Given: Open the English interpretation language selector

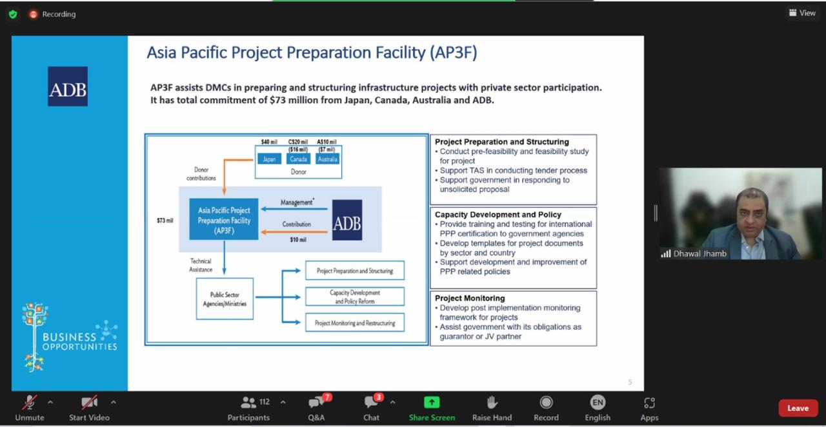Looking at the screenshot, I should (x=598, y=408).
